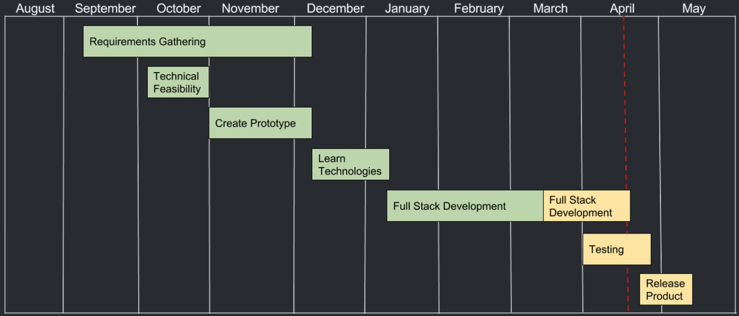Click the August month header
The width and height of the screenshot is (739, 316).
pos(35,8)
